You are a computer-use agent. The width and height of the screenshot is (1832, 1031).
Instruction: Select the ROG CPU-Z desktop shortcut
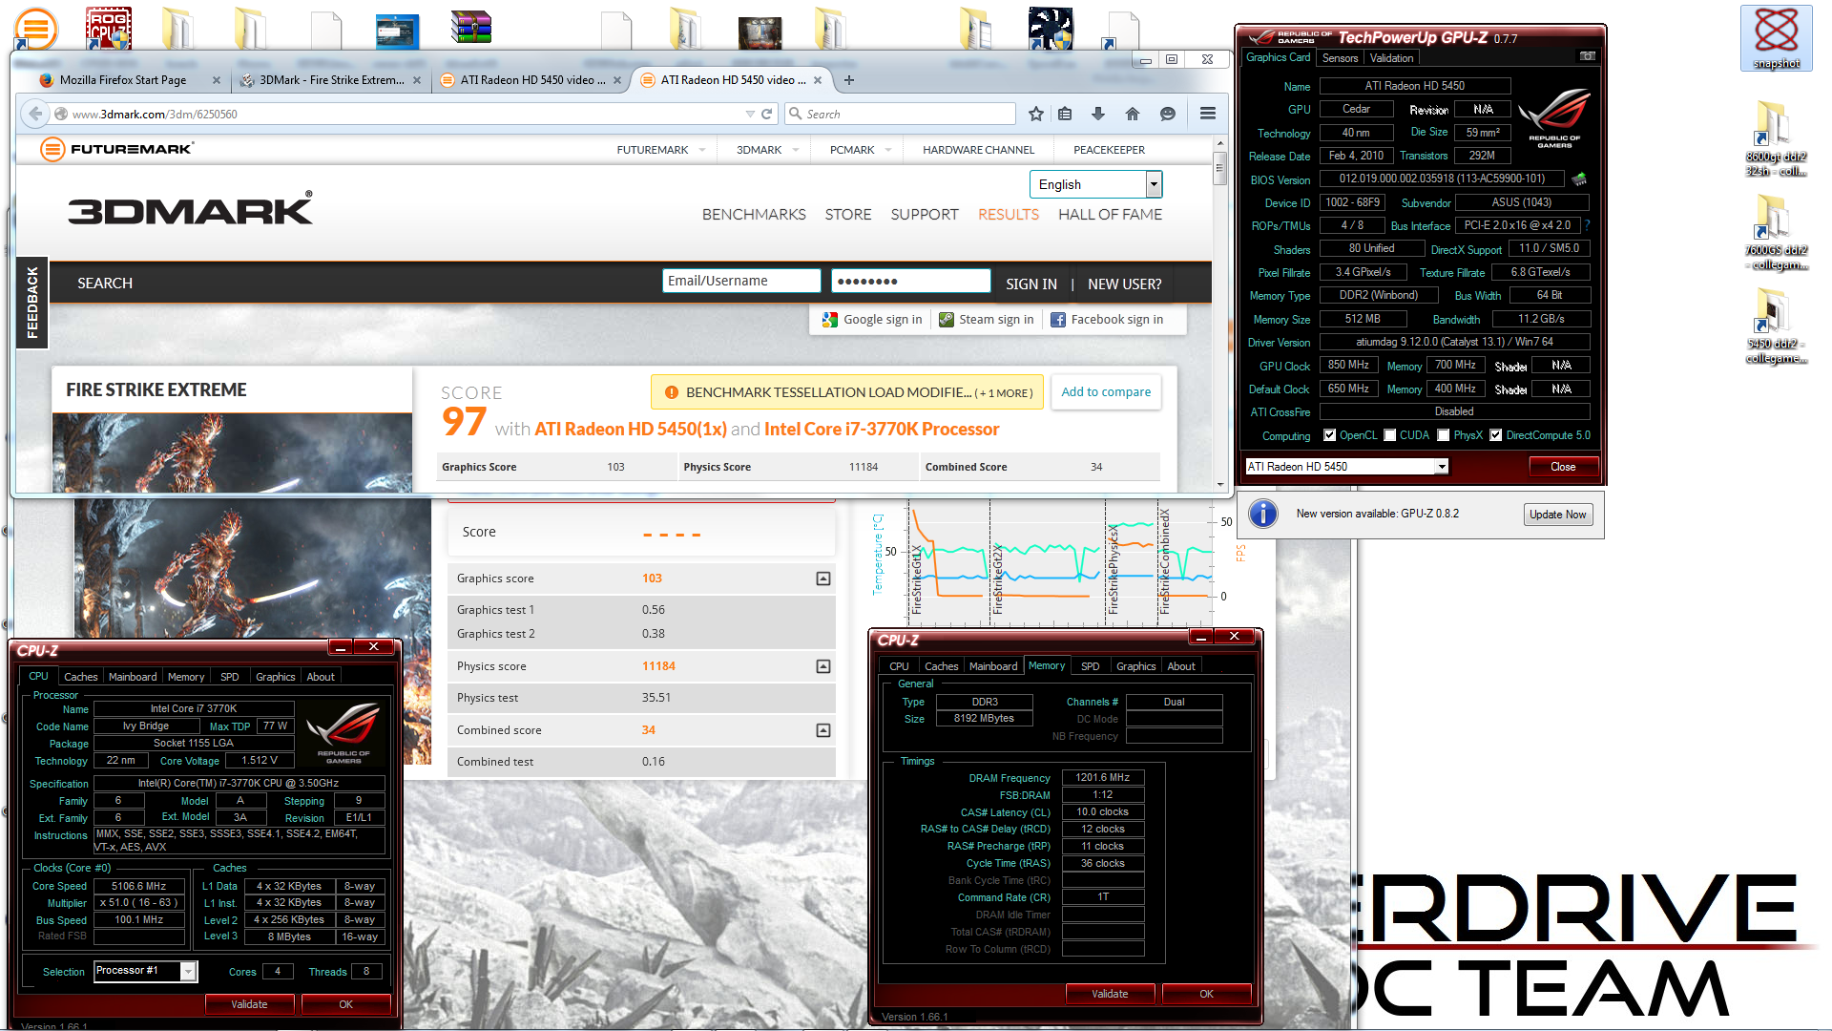(x=108, y=29)
